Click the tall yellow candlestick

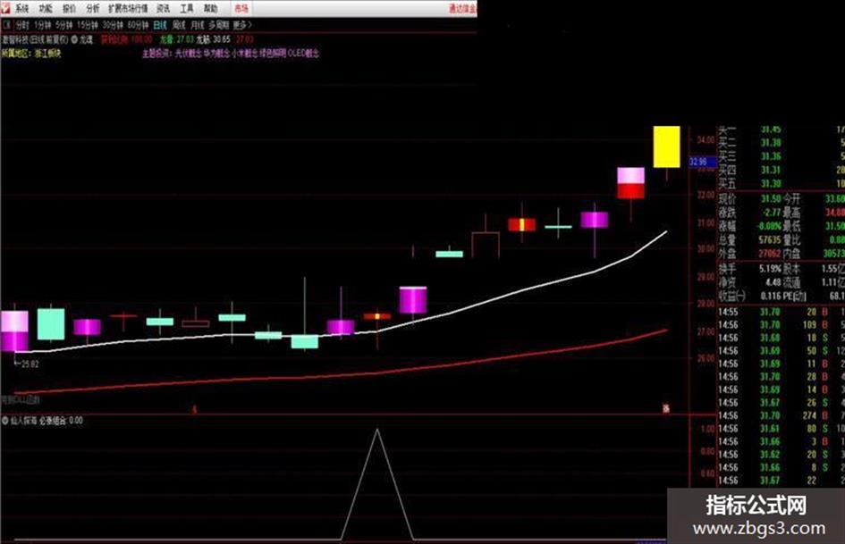click(x=667, y=146)
